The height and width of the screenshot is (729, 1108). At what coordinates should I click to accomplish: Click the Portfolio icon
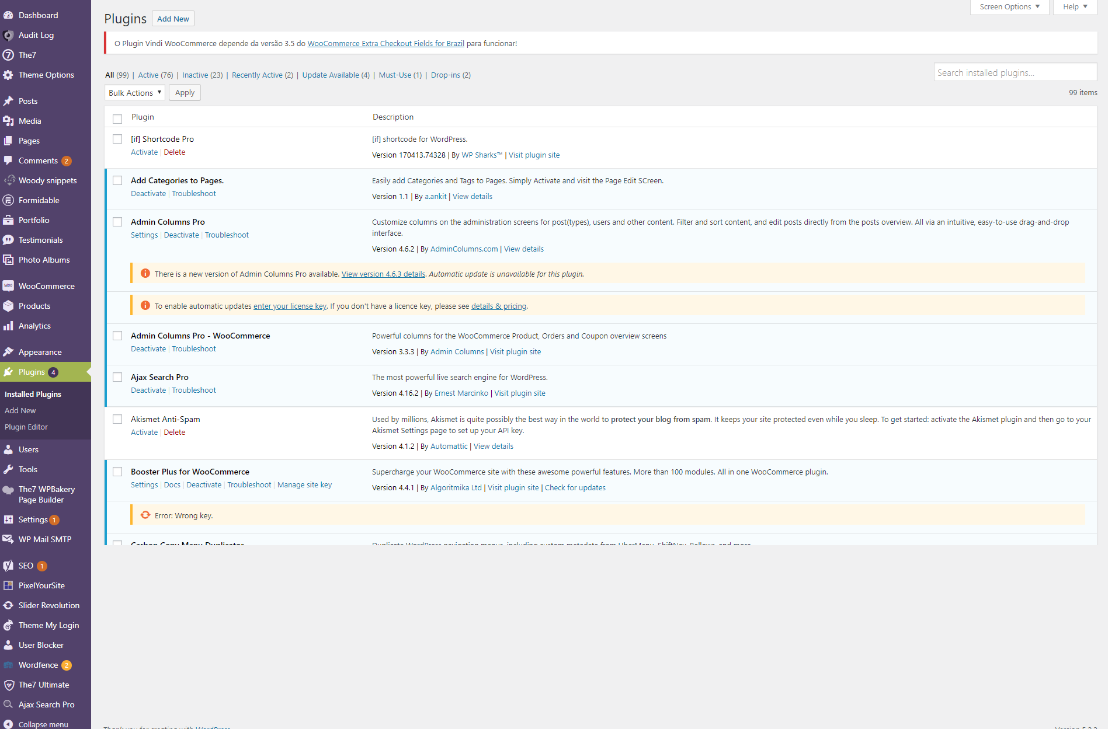[8, 220]
